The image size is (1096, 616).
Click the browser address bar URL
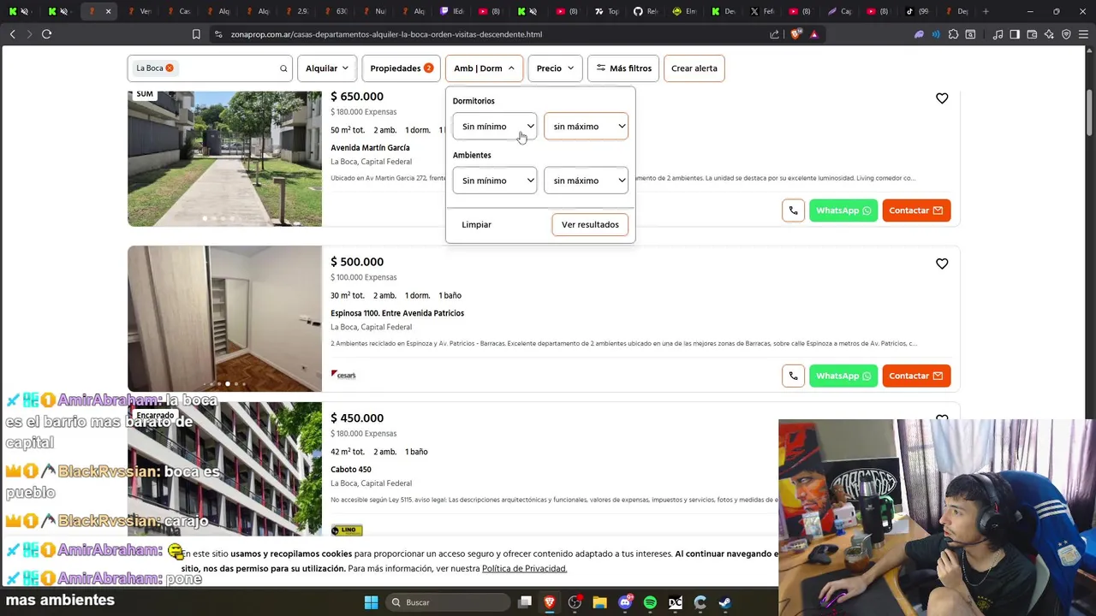tap(386, 34)
